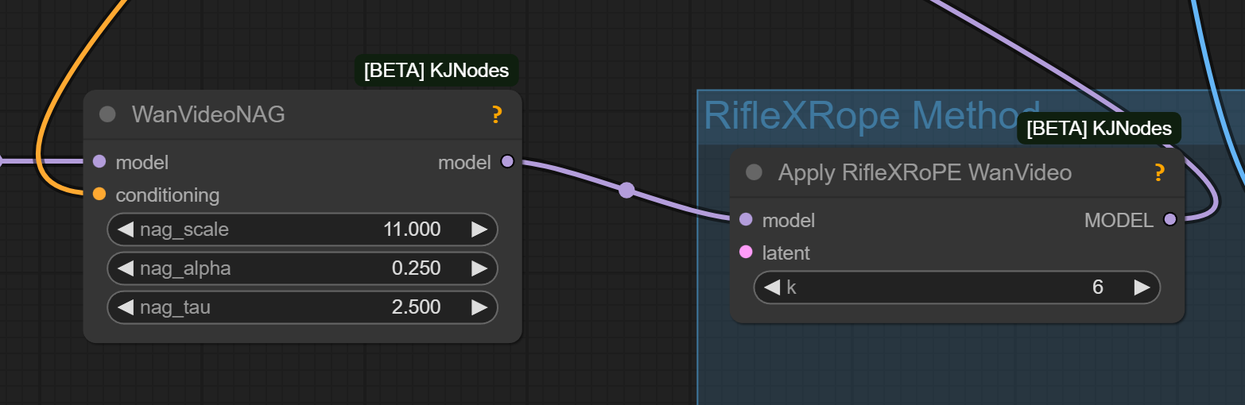Click the nag_tau value 2.500
The height and width of the screenshot is (405, 1245).
[x=417, y=307]
